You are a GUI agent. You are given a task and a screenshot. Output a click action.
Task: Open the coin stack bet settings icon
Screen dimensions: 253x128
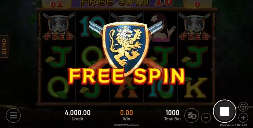click(192, 115)
